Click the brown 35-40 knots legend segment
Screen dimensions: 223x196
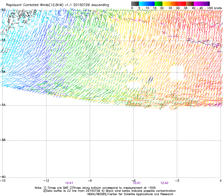coord(190,4)
